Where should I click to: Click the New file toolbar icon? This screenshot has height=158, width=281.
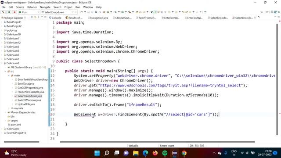[x=82, y=12]
